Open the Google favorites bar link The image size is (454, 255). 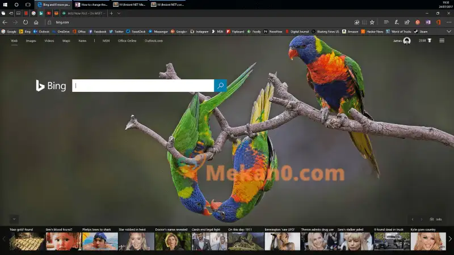coord(9,32)
